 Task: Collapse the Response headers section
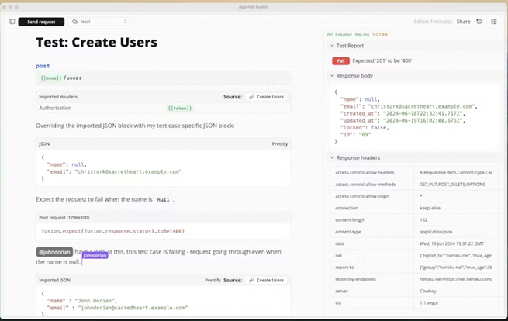(332, 157)
